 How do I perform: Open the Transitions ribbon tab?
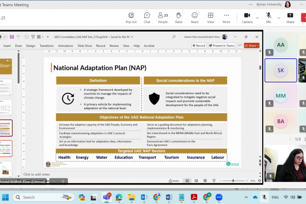[x=45, y=45]
